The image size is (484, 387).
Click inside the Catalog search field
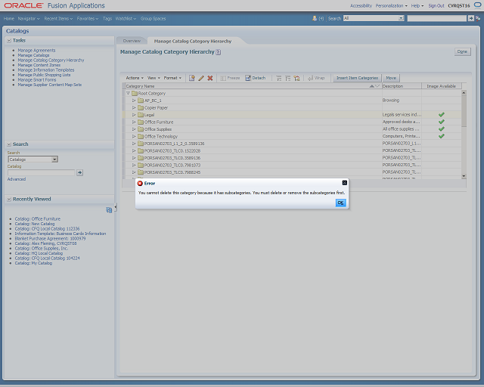tap(41, 172)
